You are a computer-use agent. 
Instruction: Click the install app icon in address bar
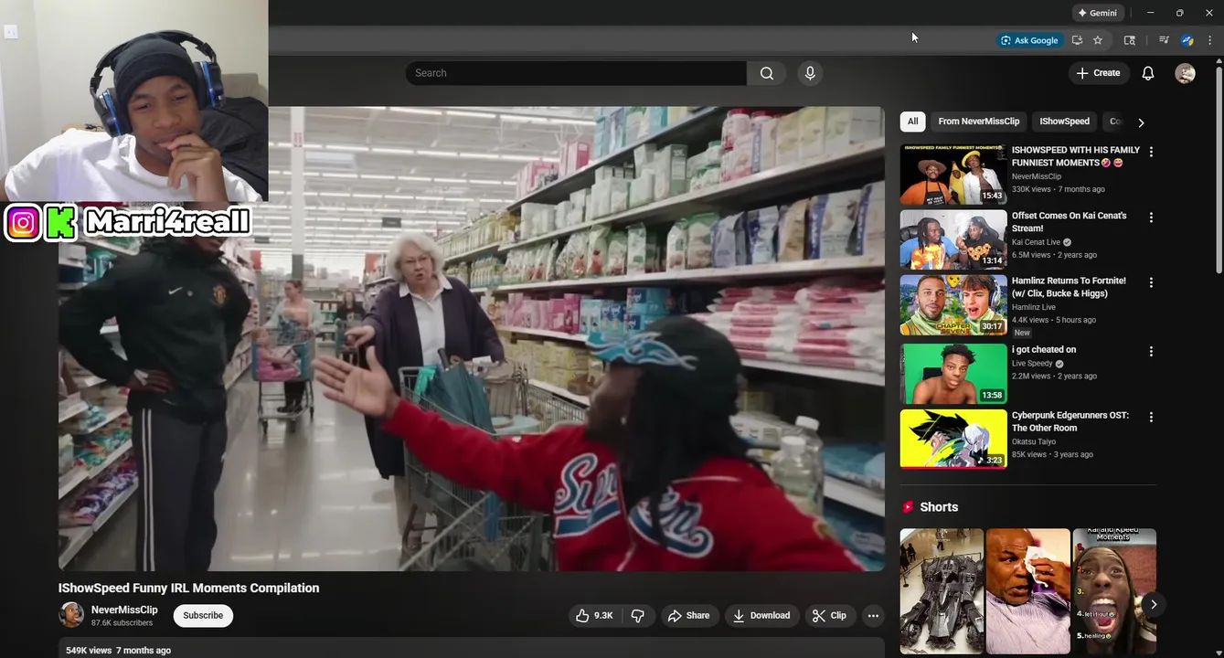click(x=1077, y=40)
